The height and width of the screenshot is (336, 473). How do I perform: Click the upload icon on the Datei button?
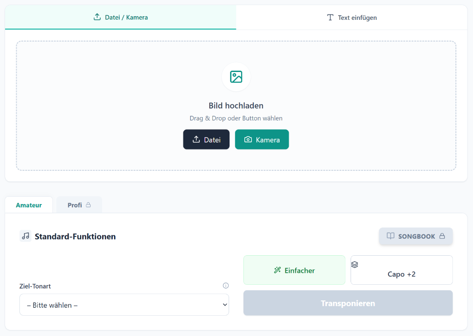196,139
